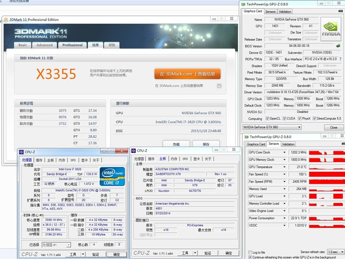
Task: Click the left CPU-Z title bar icon
Action: (22, 152)
